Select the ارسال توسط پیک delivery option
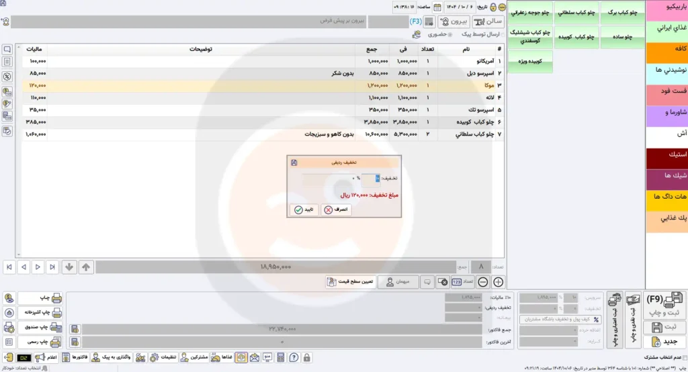688x372 pixels. tap(502, 34)
